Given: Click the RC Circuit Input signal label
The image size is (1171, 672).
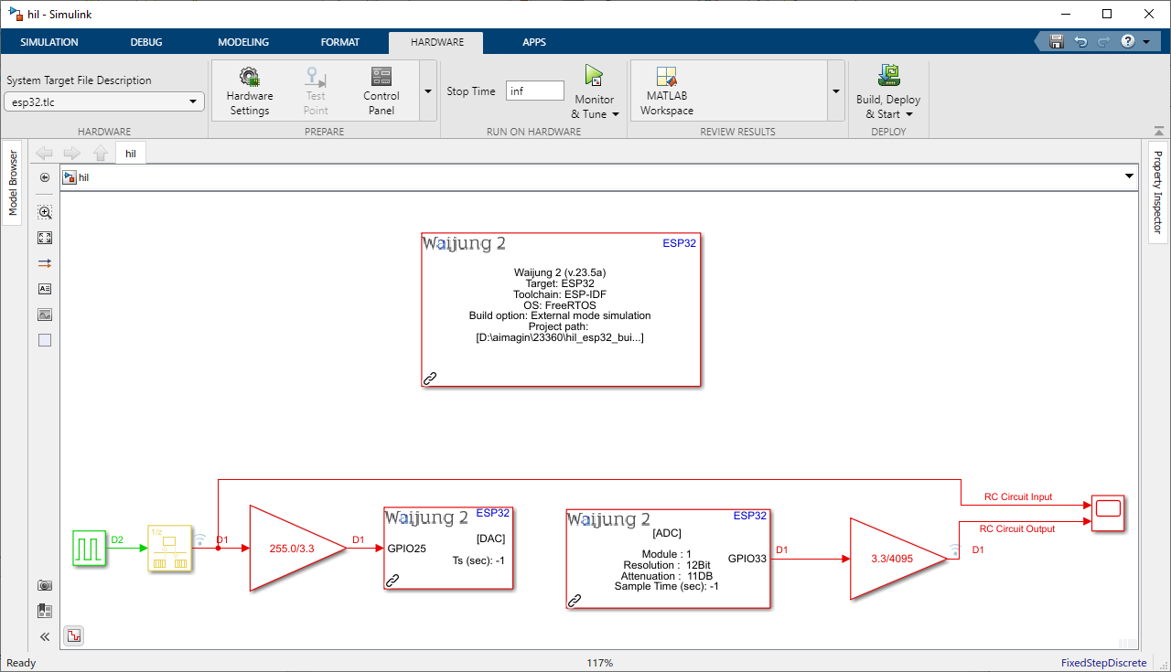Looking at the screenshot, I should click(x=1018, y=497).
